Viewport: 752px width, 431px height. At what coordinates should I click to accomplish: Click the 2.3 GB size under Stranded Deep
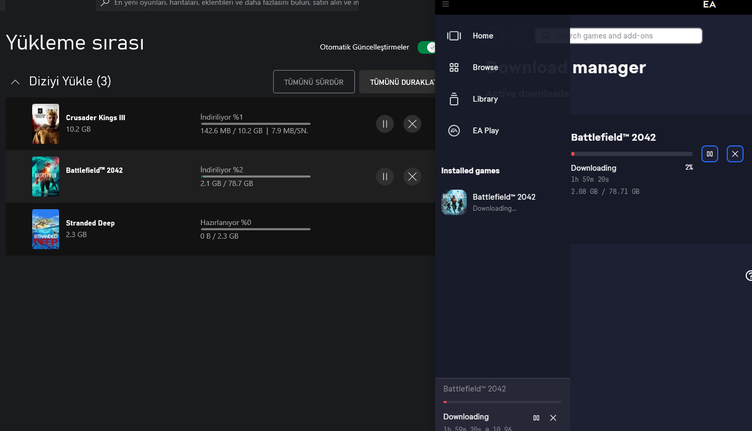(x=76, y=234)
